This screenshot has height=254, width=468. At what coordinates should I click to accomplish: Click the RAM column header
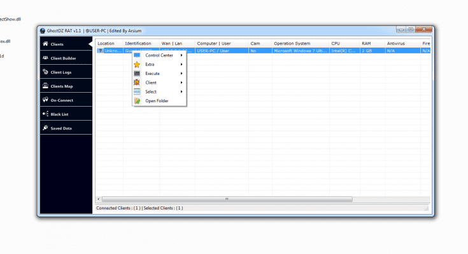point(367,43)
